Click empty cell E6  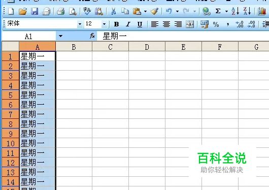pyautogui.click(x=183, y=104)
